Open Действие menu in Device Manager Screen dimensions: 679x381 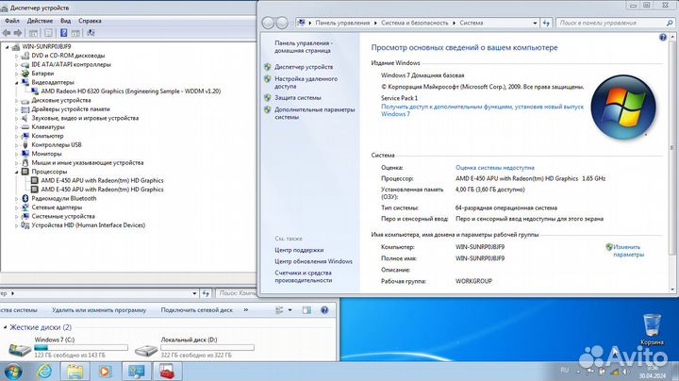[x=40, y=21]
